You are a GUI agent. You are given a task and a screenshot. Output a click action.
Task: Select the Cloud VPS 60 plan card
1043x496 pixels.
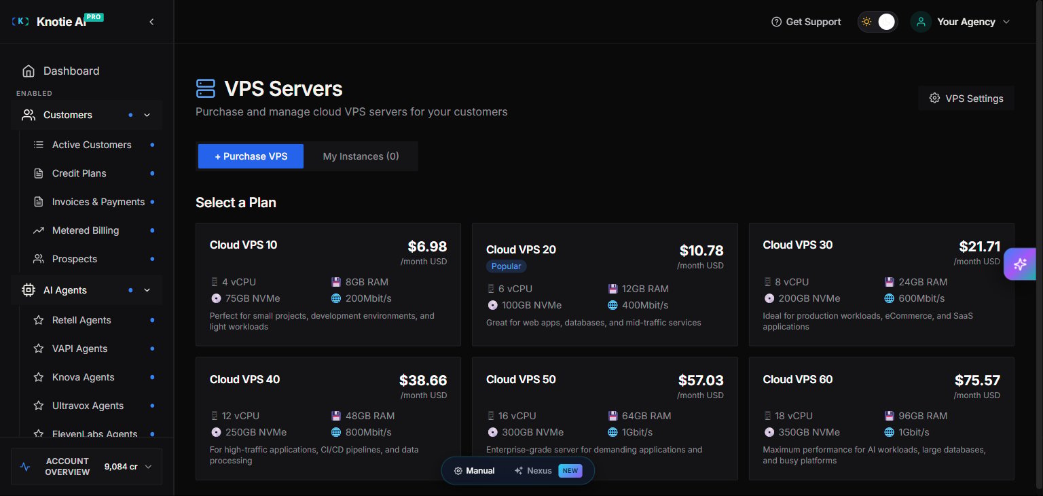pyautogui.click(x=881, y=419)
